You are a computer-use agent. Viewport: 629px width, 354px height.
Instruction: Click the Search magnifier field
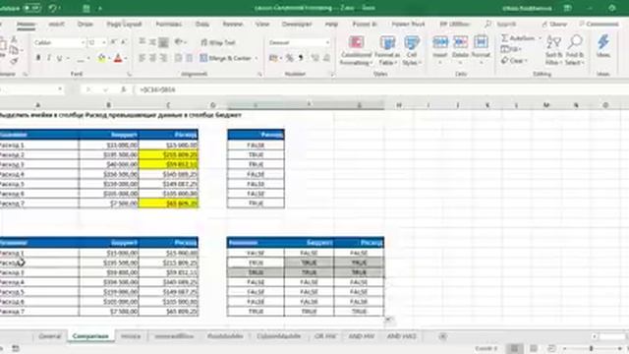500,24
